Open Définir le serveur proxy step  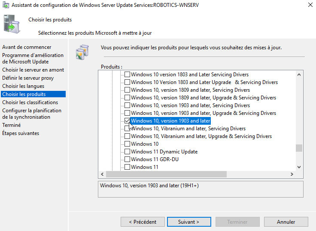28,78
